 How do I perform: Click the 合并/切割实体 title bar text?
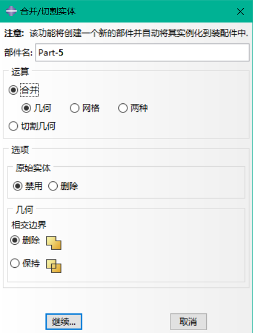pos(48,12)
